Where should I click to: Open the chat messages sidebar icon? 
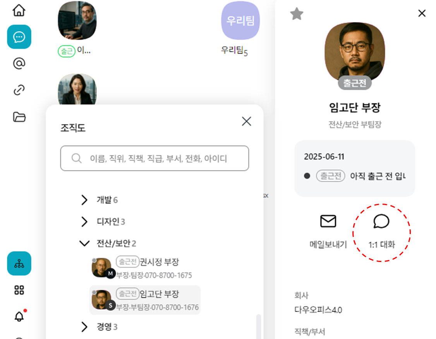click(x=19, y=37)
